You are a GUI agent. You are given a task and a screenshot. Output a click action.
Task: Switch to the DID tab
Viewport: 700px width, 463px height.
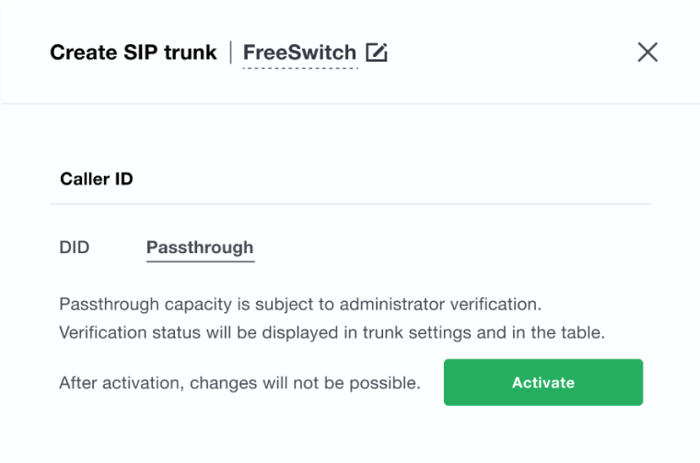point(75,248)
